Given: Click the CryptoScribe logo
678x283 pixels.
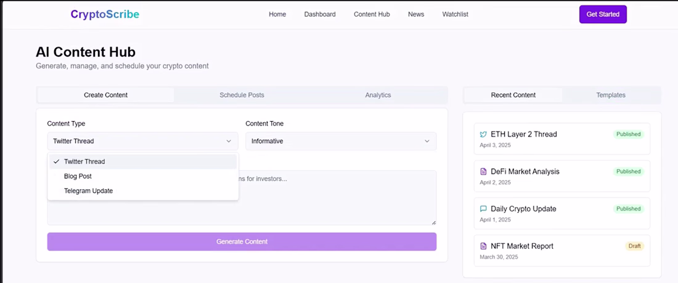Looking at the screenshot, I should 105,14.
